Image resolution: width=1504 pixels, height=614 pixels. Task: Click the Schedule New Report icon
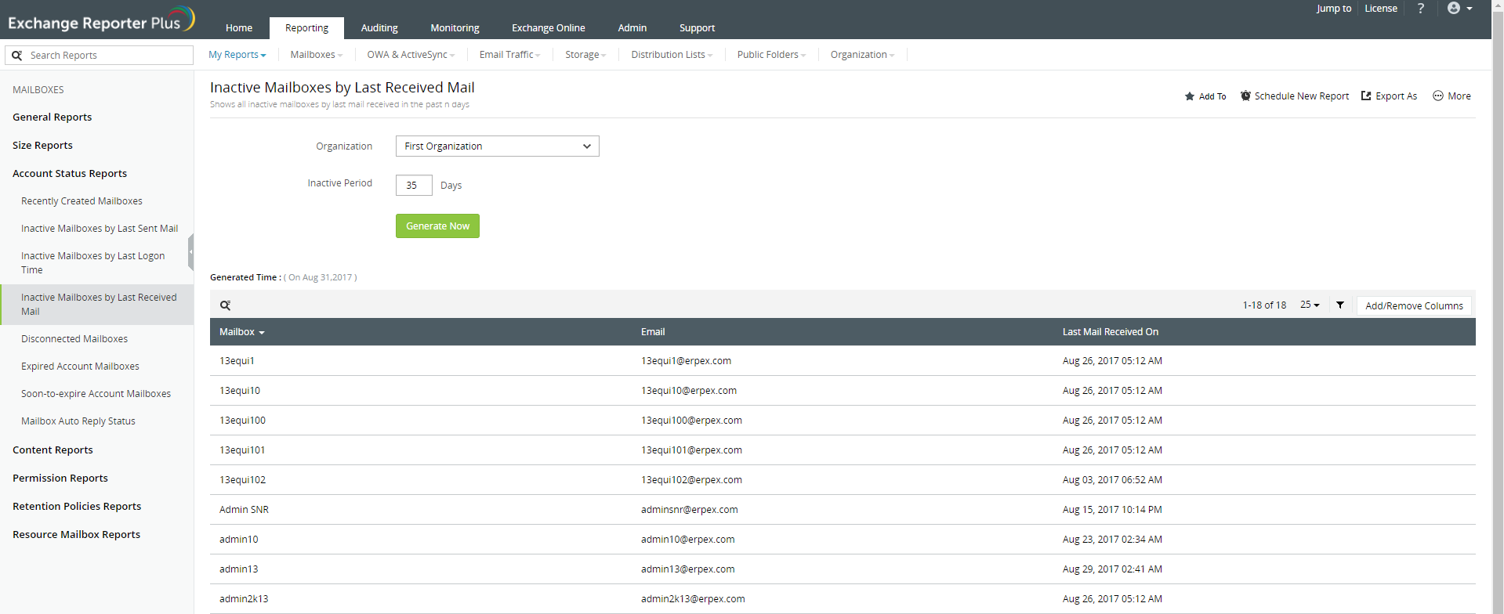(1245, 96)
